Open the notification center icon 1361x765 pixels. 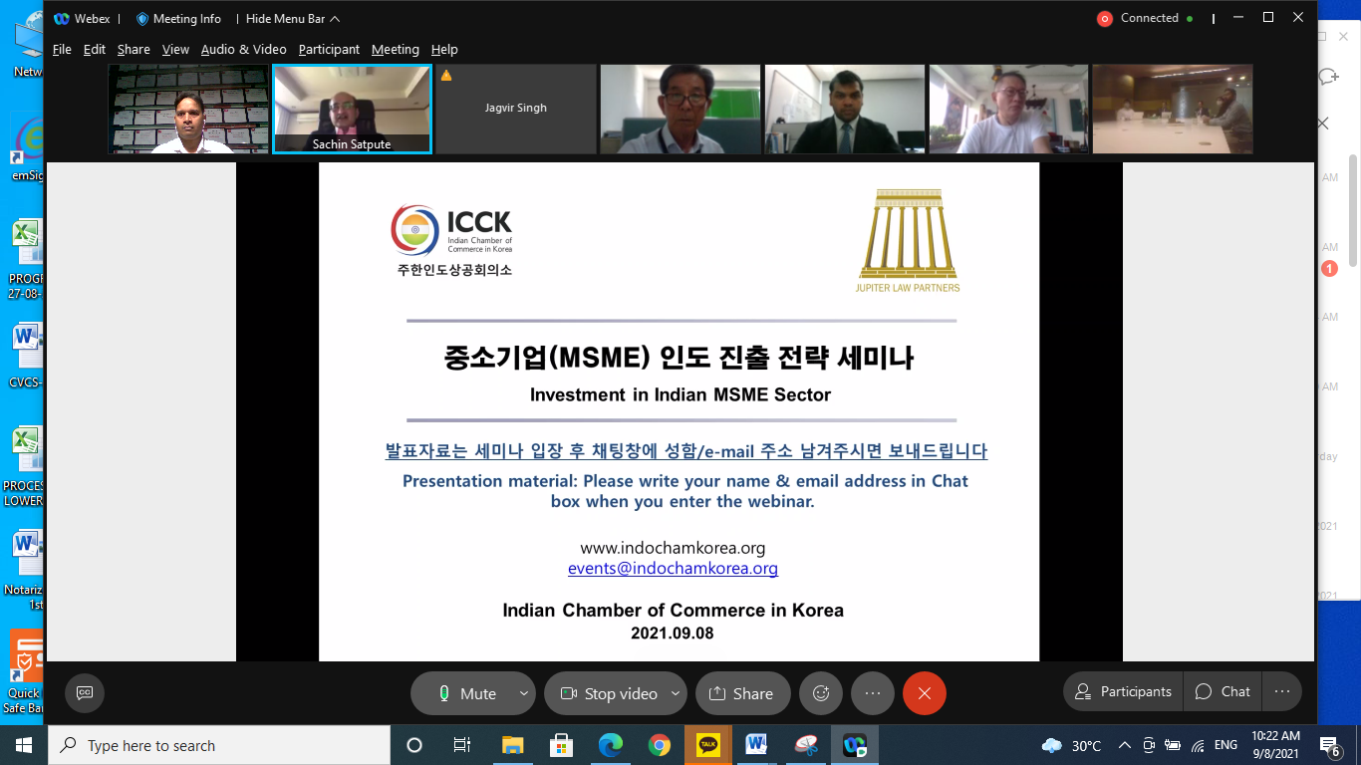click(1329, 745)
